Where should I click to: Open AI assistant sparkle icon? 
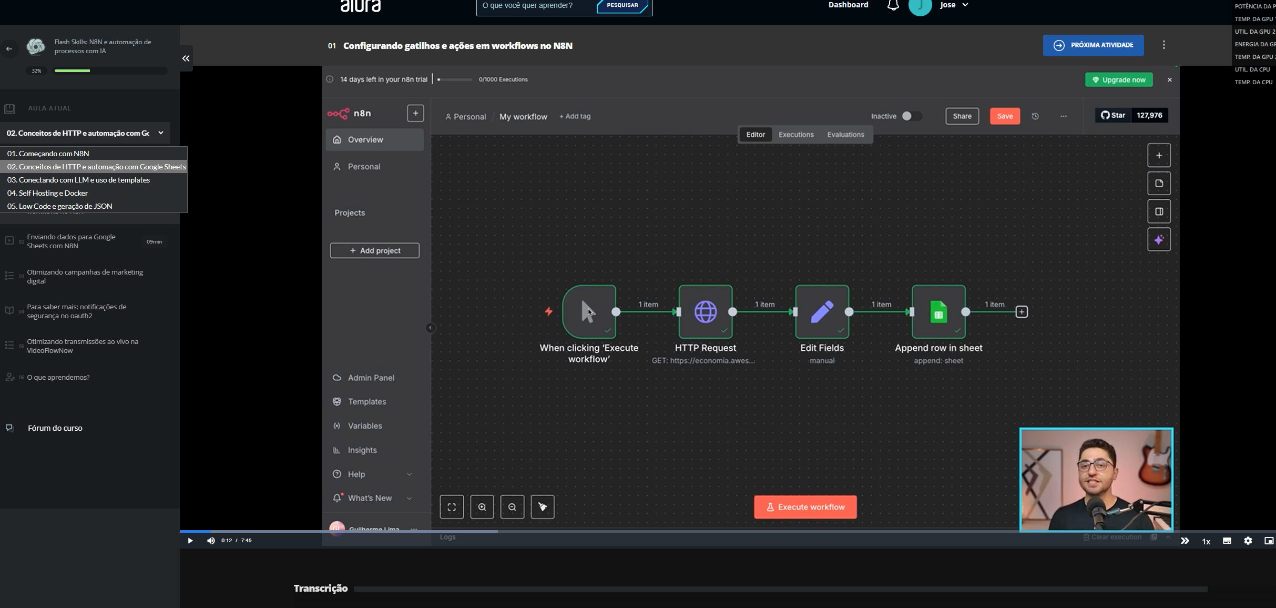[x=1159, y=240]
